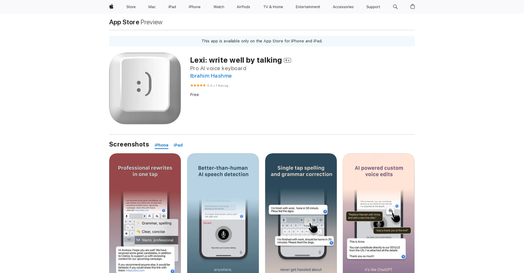Click the five-star rating icons
524x273 pixels.
tap(198, 85)
